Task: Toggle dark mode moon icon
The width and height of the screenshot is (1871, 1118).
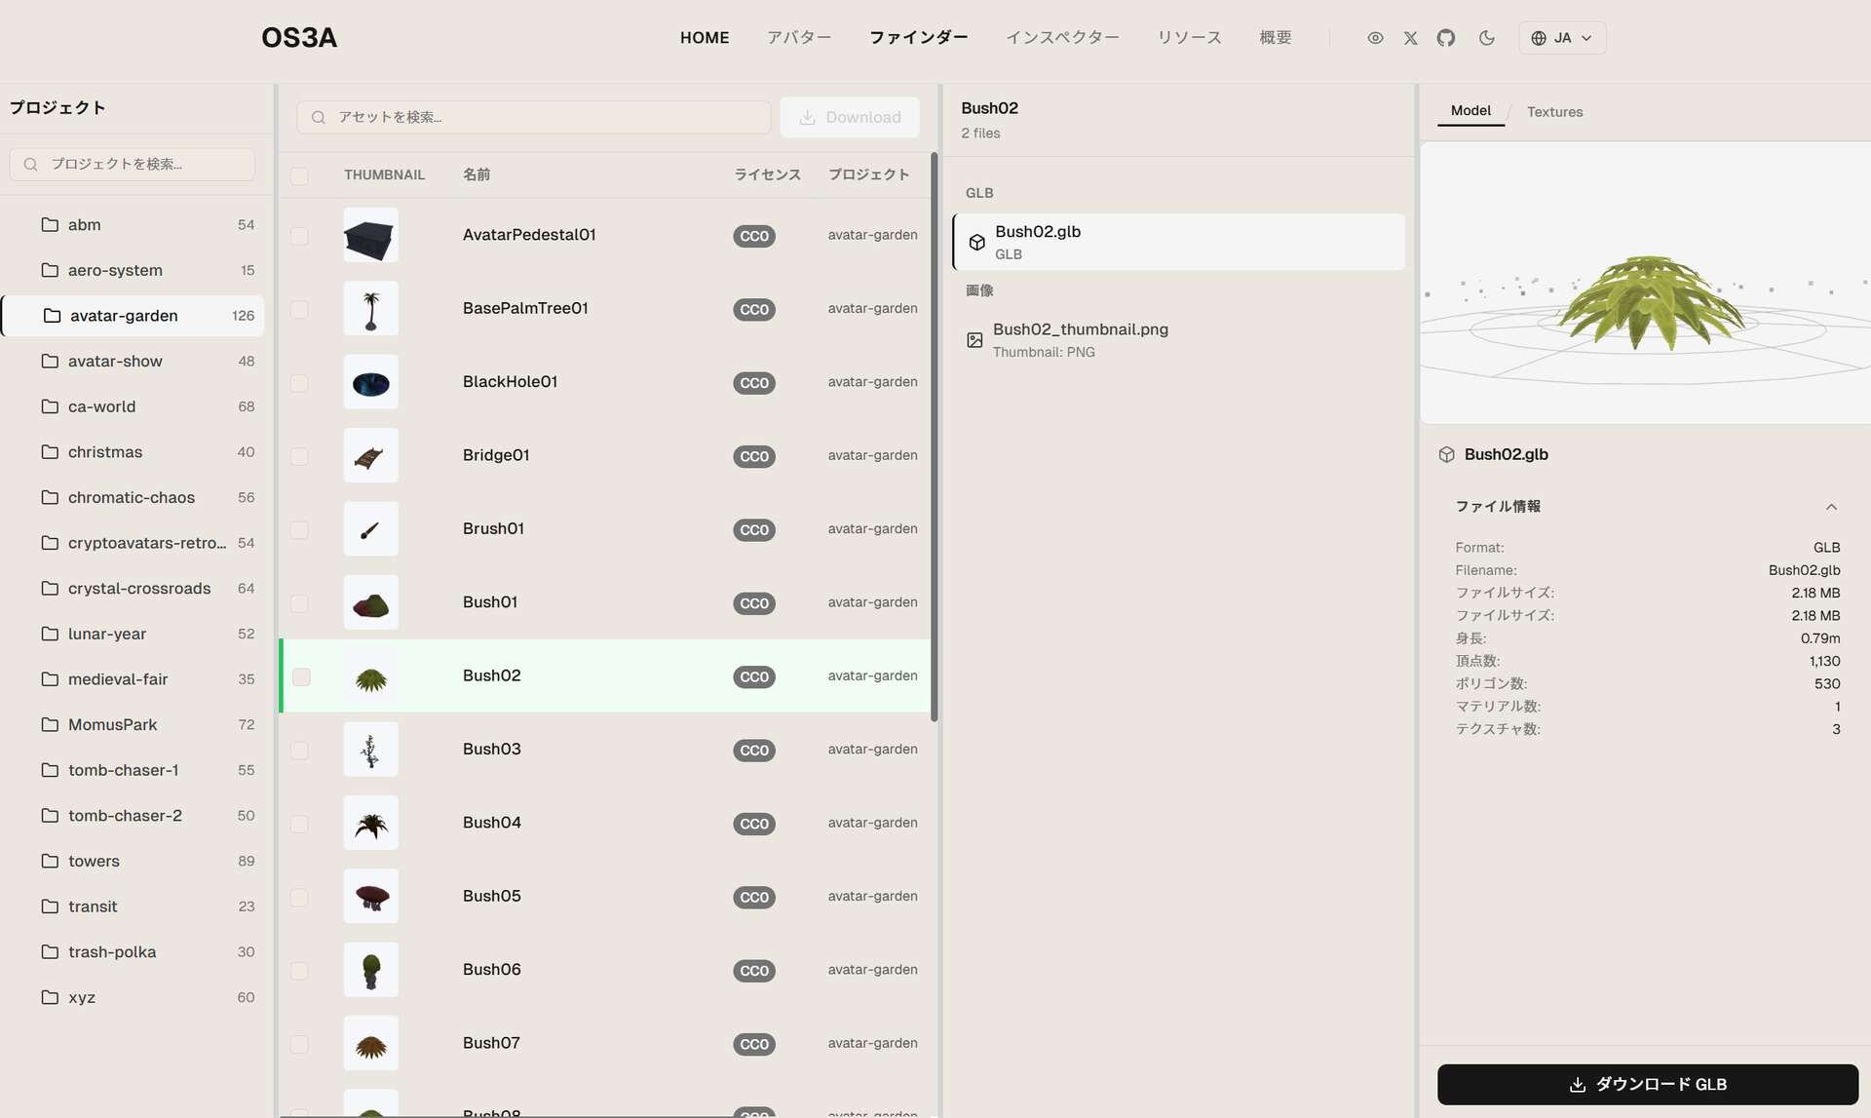Action: (1486, 38)
